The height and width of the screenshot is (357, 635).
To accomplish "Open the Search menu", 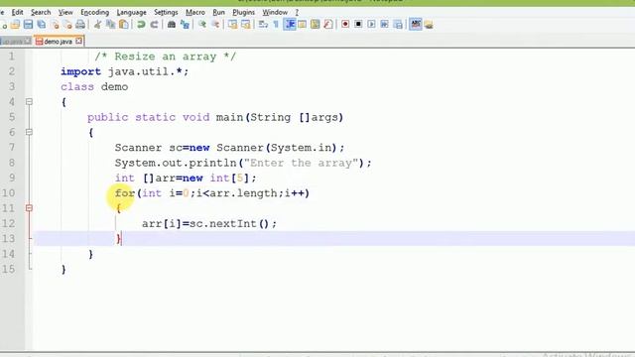I will click(41, 12).
